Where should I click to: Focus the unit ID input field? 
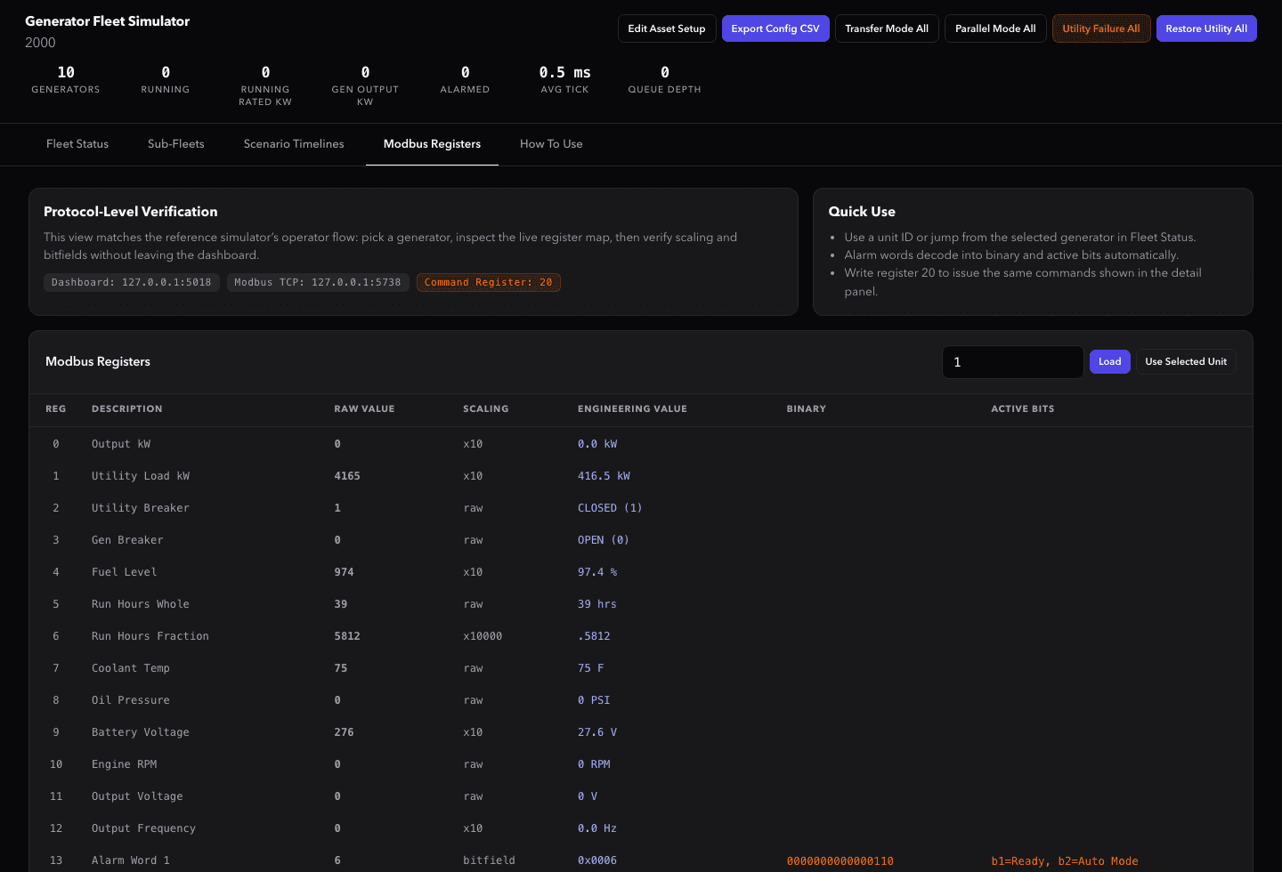click(1013, 362)
